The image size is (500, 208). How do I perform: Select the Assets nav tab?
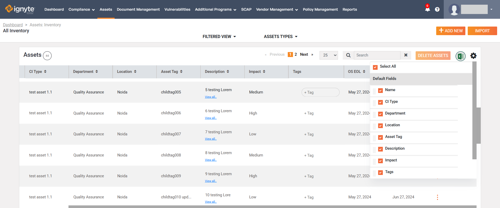pyautogui.click(x=106, y=9)
